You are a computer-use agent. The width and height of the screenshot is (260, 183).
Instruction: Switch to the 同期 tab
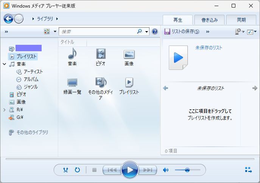[x=241, y=20]
